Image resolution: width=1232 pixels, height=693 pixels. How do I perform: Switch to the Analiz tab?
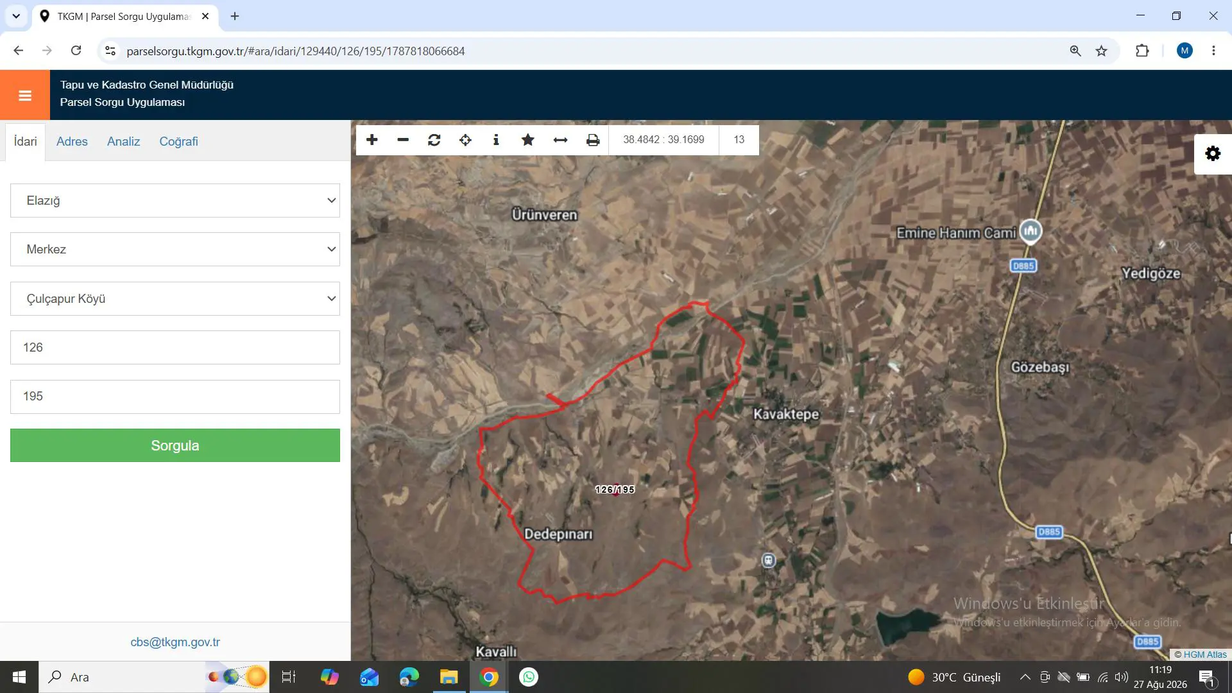[123, 141]
